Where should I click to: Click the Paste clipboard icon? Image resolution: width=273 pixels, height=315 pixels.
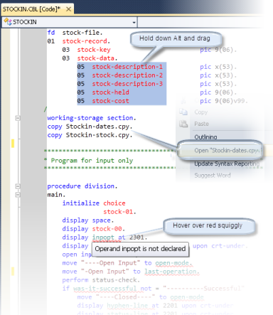(x=183, y=124)
